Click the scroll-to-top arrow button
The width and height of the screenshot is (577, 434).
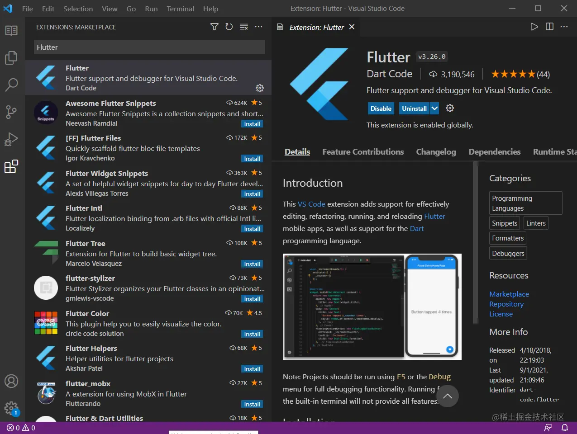(448, 396)
